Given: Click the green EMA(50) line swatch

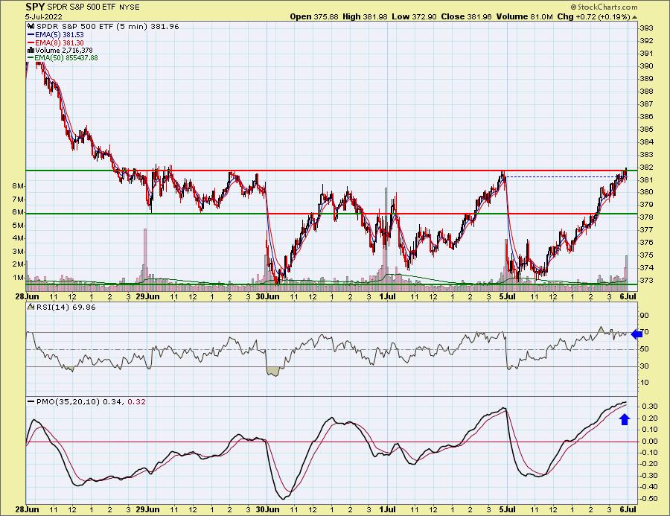Looking at the screenshot, I should [31, 58].
